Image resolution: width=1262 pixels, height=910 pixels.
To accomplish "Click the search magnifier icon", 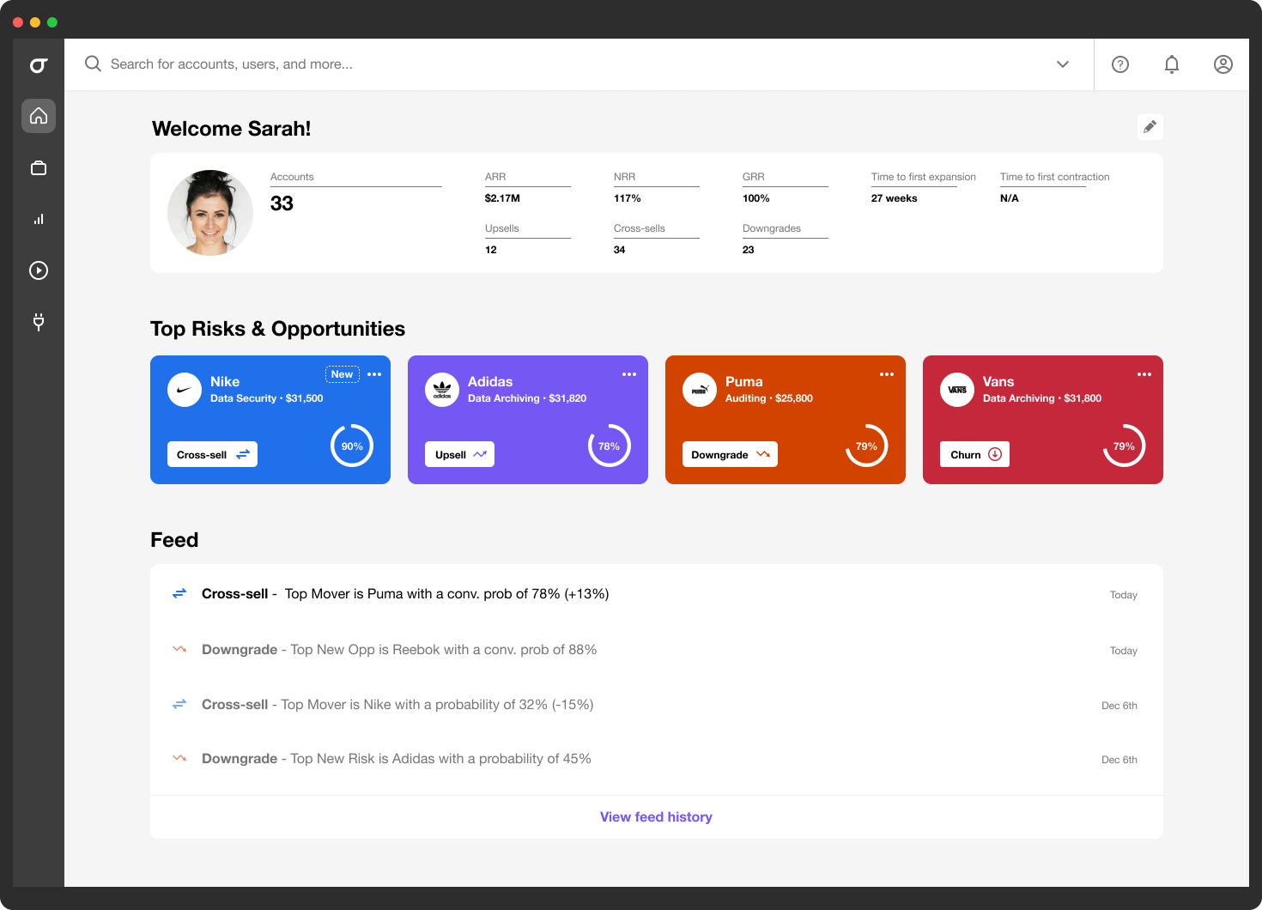I will (93, 64).
